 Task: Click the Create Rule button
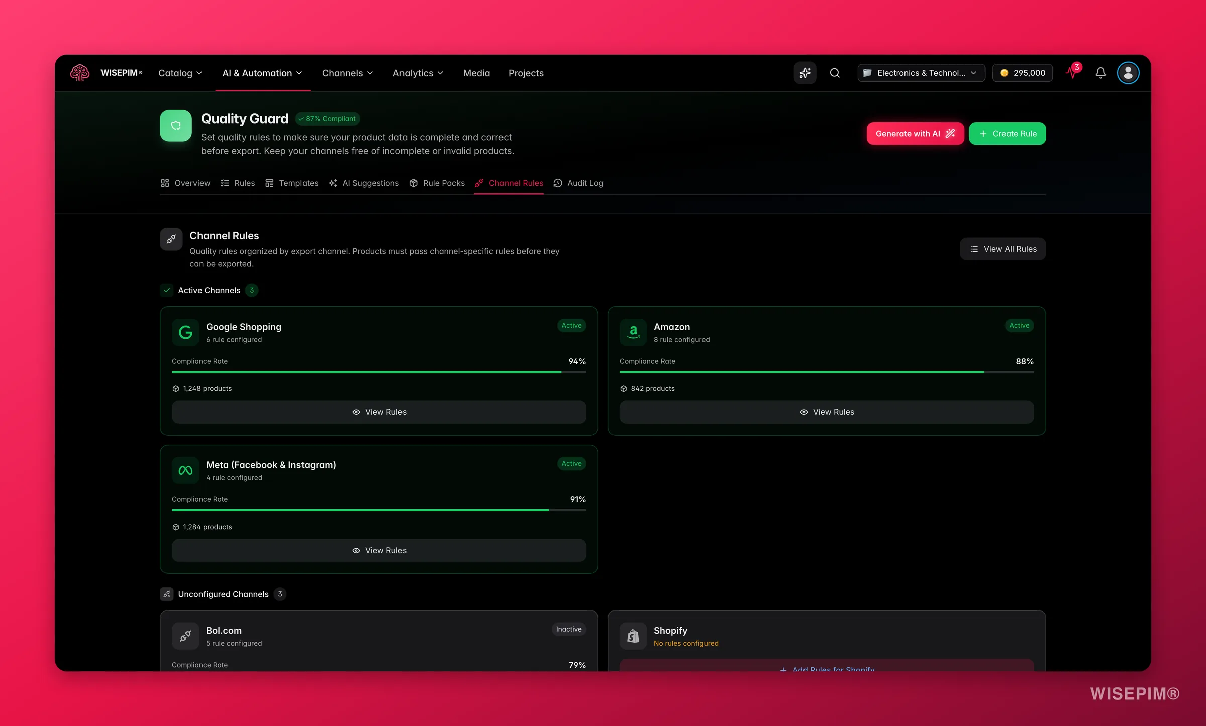[1007, 134]
